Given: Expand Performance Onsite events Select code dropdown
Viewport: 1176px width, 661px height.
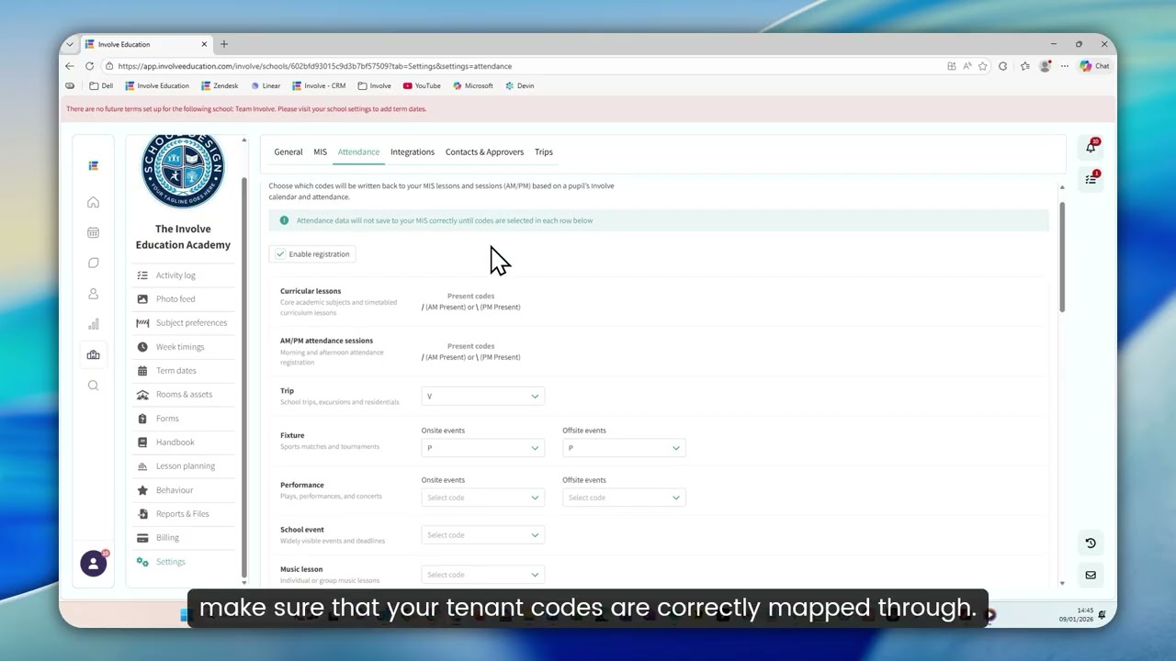Looking at the screenshot, I should (x=482, y=498).
